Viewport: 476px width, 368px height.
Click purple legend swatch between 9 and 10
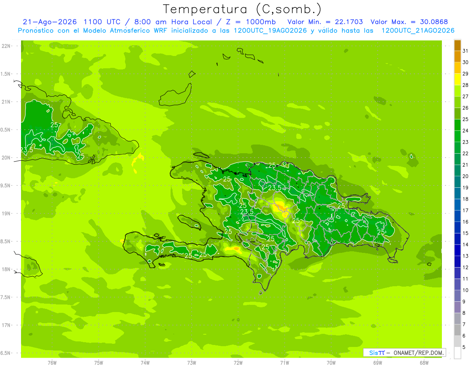click(x=457, y=296)
